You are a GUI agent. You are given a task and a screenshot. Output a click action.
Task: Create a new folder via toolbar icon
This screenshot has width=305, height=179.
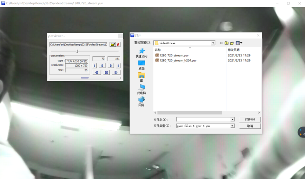point(232,43)
